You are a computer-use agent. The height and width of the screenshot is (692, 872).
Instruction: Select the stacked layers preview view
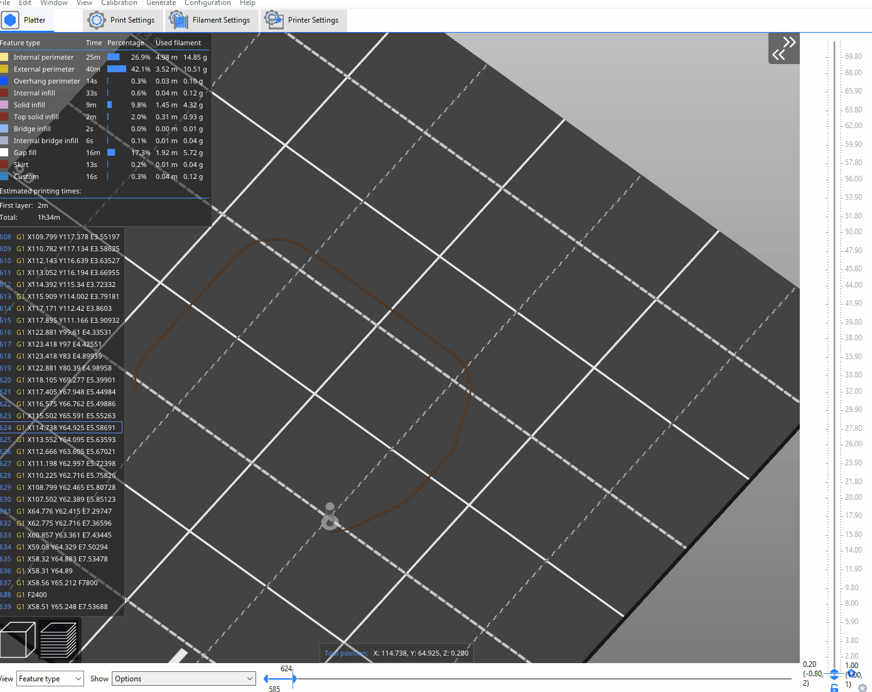click(x=59, y=639)
